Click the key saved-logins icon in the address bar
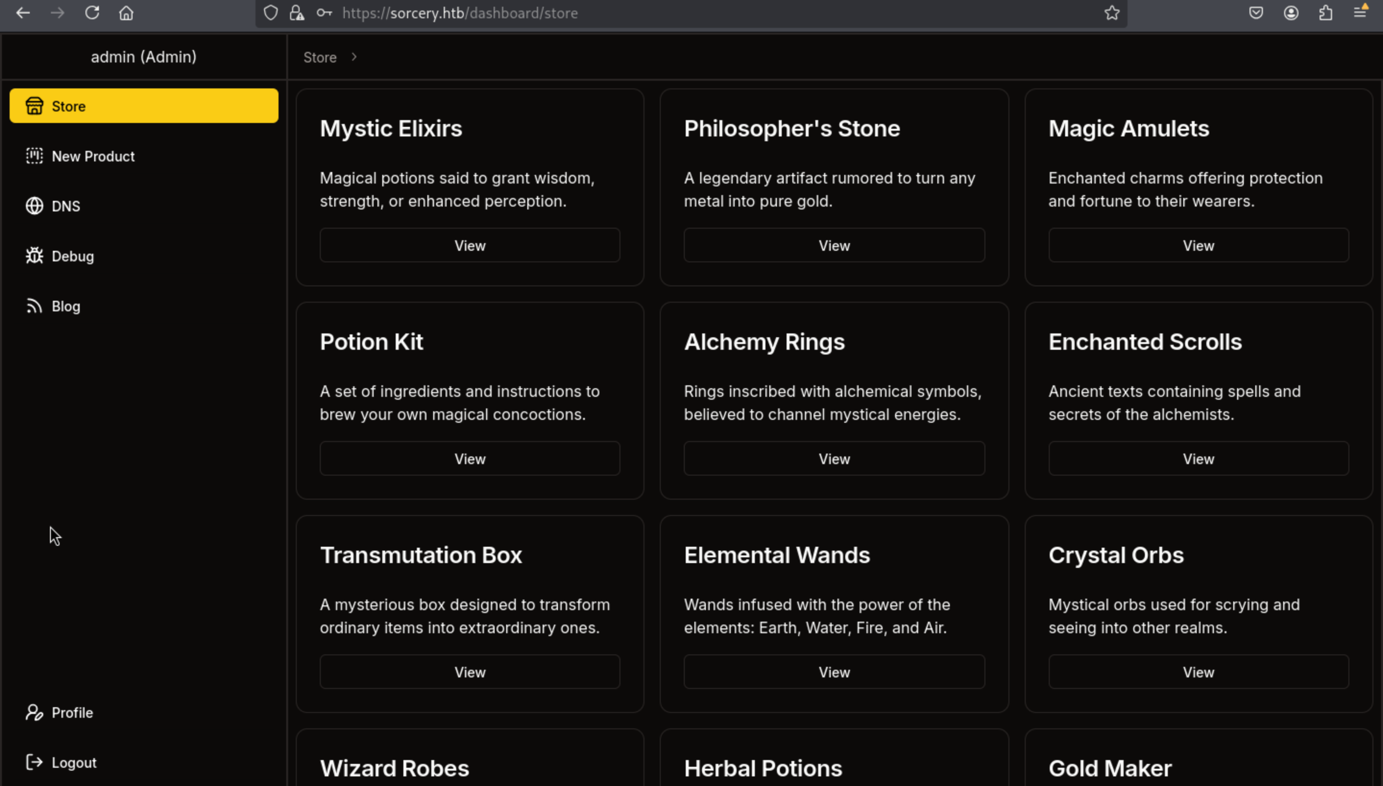The height and width of the screenshot is (786, 1383). (x=324, y=12)
